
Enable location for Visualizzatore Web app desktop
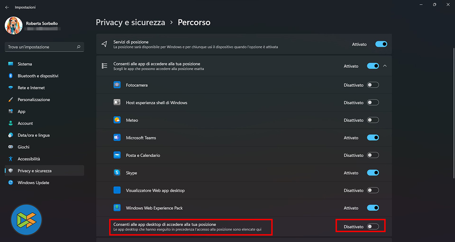[x=373, y=190]
